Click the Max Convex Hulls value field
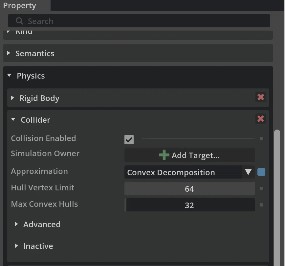This screenshot has height=266, width=285. (189, 205)
